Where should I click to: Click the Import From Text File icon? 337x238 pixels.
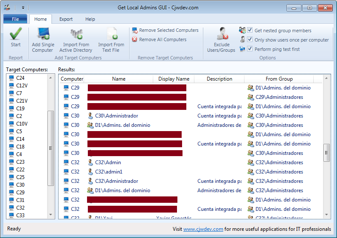[x=112, y=33]
